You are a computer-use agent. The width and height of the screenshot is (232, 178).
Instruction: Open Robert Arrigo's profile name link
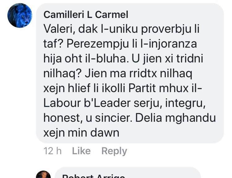[x=93, y=176]
